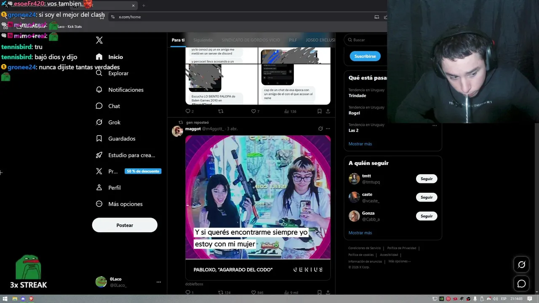Expand Más opciones footer dropdown

[x=399, y=261]
